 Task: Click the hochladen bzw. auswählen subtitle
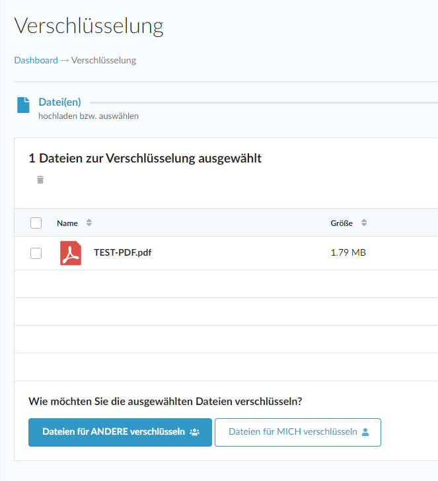point(89,116)
